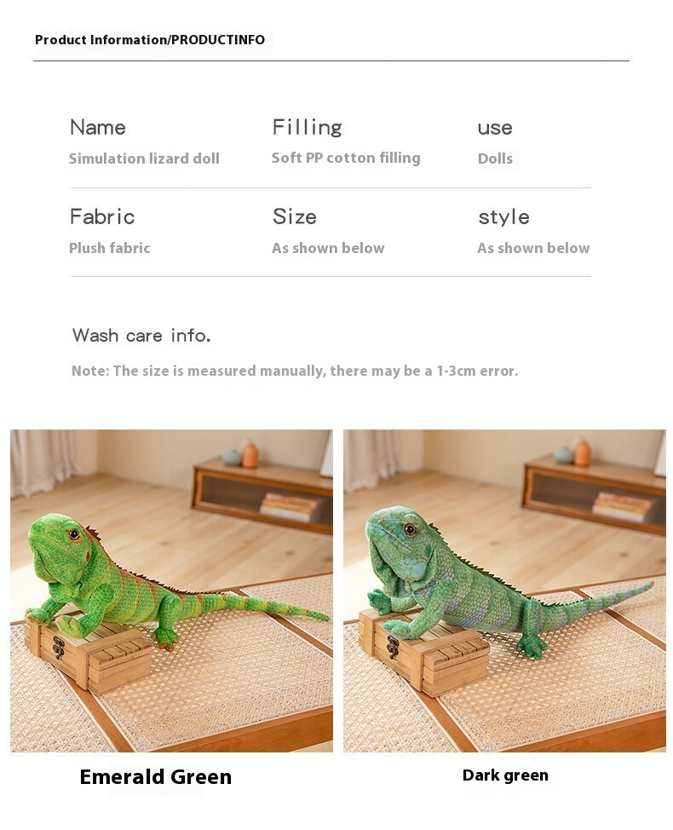This screenshot has width=673, height=830.
Task: Click the Fabric label
Action: (x=102, y=217)
